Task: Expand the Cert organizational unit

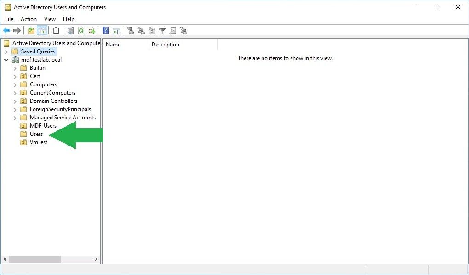Action: tap(15, 76)
